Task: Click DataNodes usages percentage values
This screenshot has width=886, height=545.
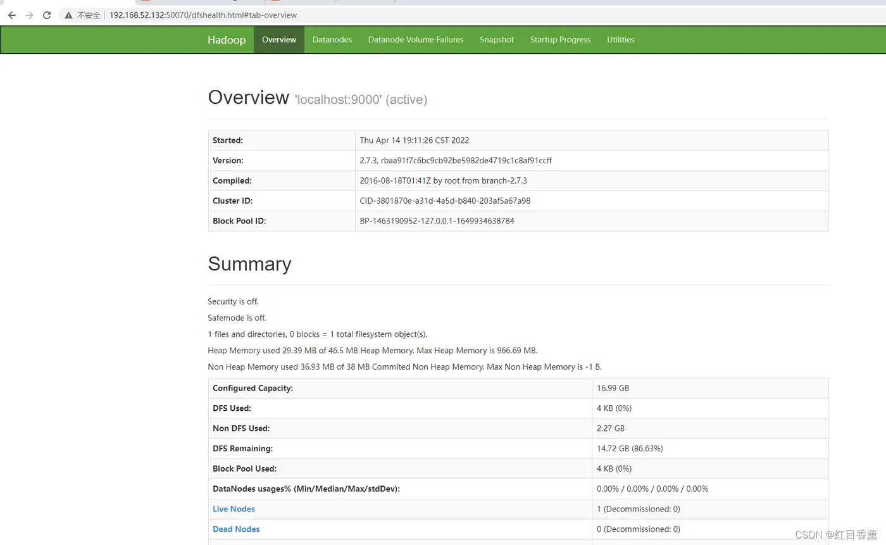Action: (652, 489)
